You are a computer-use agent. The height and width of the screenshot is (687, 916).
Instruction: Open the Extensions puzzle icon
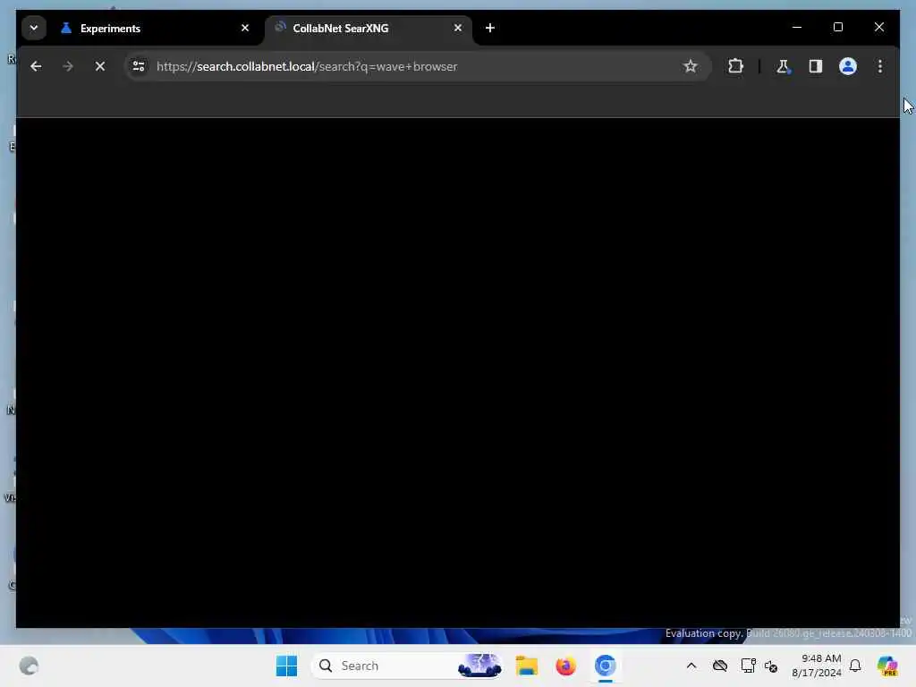[x=735, y=66]
